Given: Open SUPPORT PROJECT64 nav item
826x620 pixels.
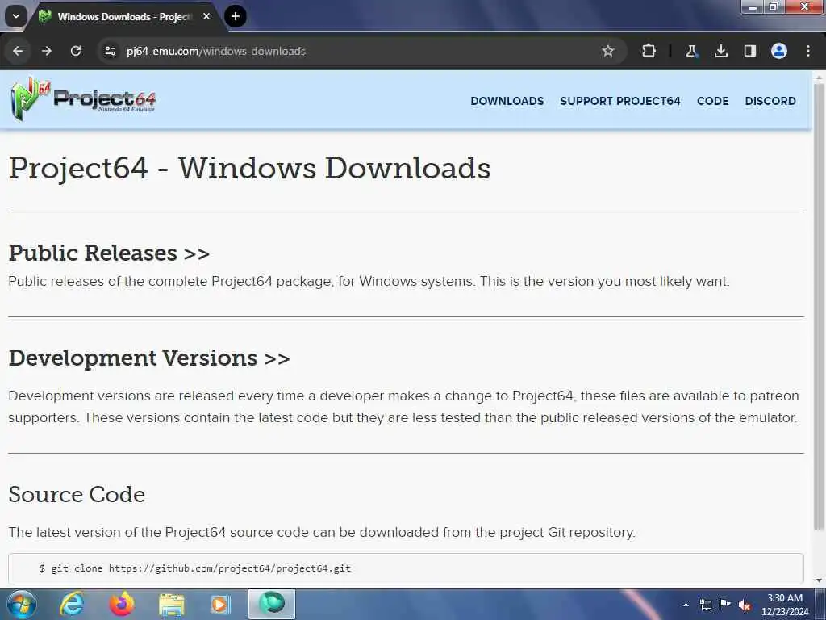Looking at the screenshot, I should point(620,101).
